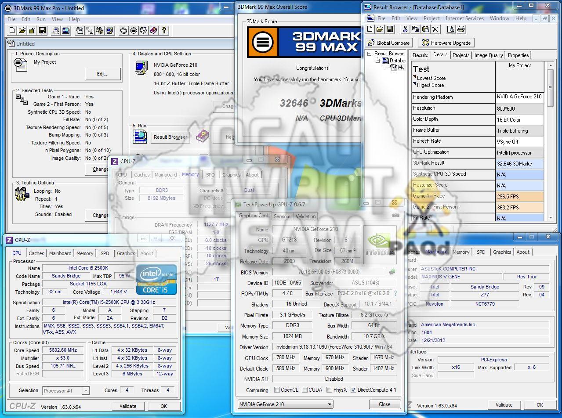Click printer icon in Result Browser toolbar
This screenshot has width=562, height=418.
(460, 29)
